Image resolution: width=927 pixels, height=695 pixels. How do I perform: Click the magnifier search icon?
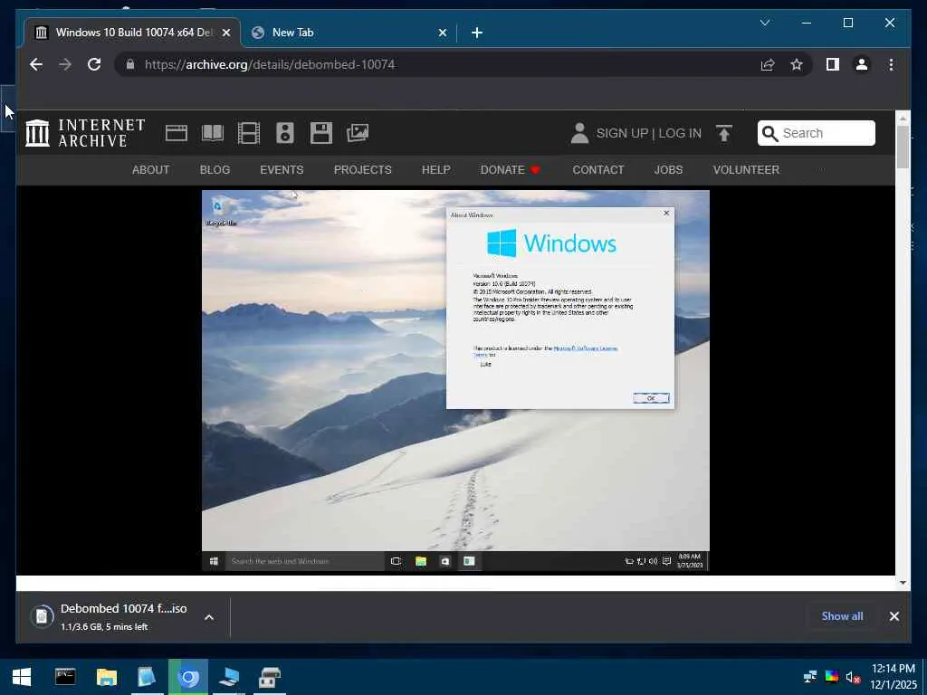[x=769, y=134]
